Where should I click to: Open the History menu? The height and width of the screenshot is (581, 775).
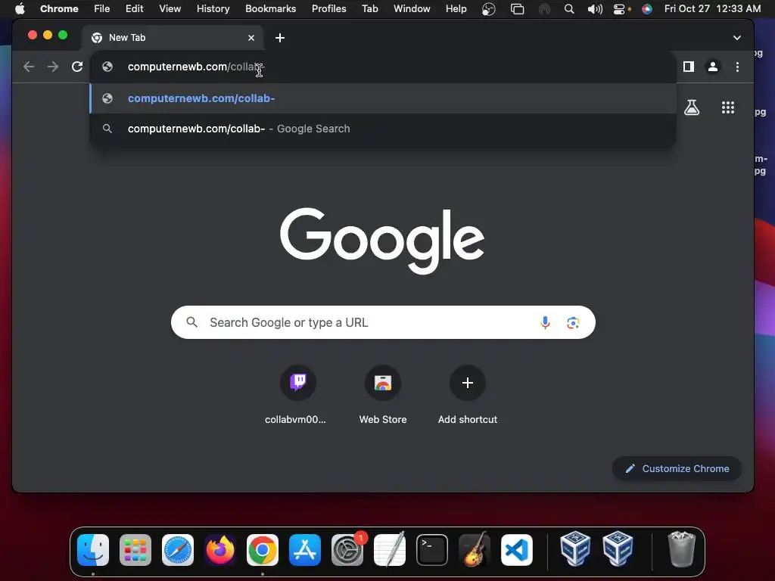[x=213, y=9]
